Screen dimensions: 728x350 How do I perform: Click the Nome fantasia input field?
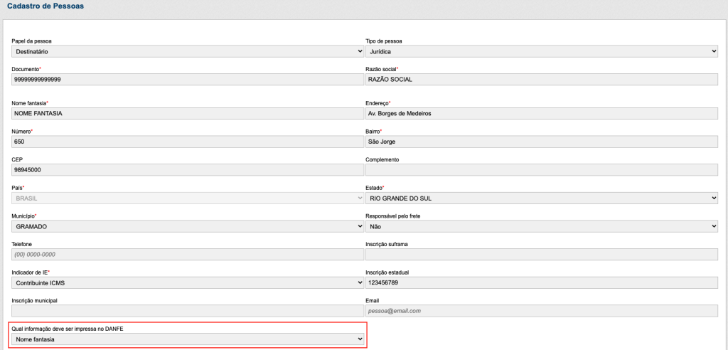pyautogui.click(x=188, y=113)
